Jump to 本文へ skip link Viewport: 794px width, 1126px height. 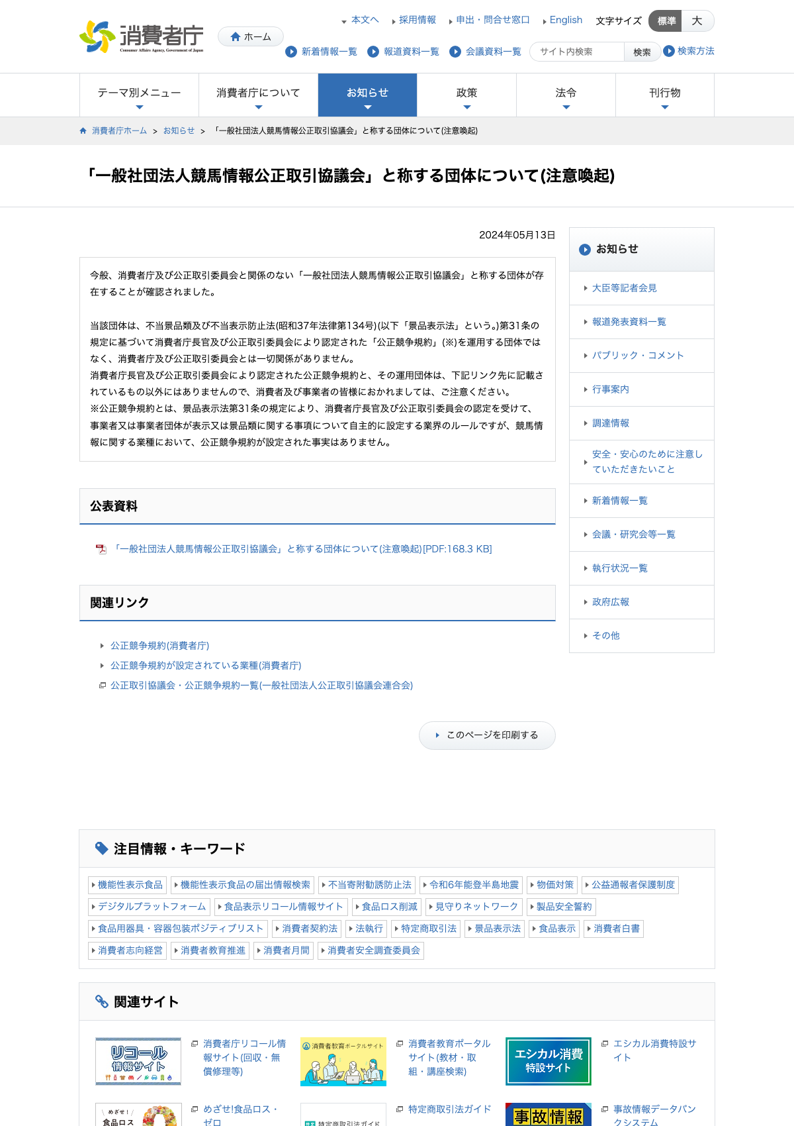(x=365, y=20)
